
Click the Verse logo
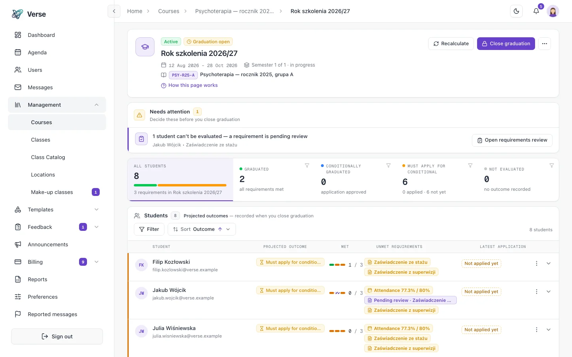click(29, 14)
